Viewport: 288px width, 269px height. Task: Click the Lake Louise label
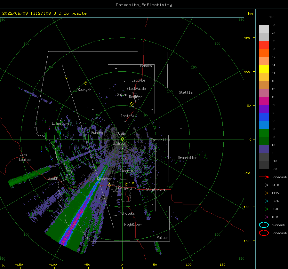25,157
